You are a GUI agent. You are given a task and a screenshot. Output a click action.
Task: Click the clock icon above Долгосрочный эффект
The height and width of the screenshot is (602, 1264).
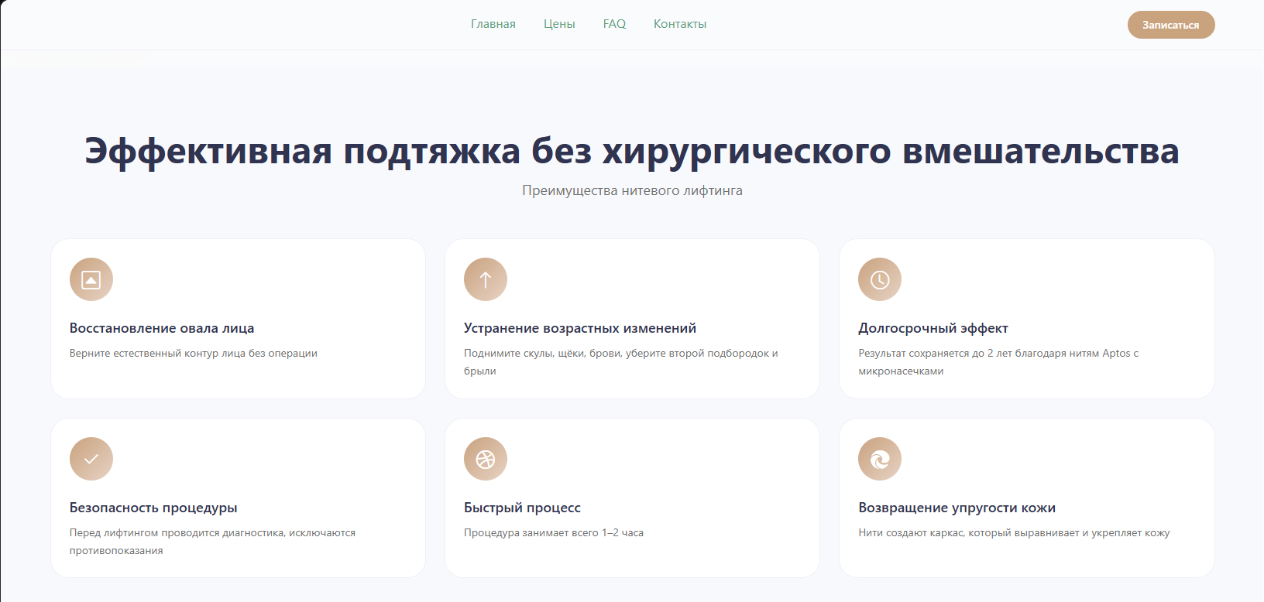[x=880, y=279]
